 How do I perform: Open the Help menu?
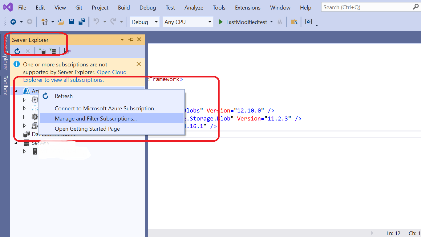[x=306, y=7]
